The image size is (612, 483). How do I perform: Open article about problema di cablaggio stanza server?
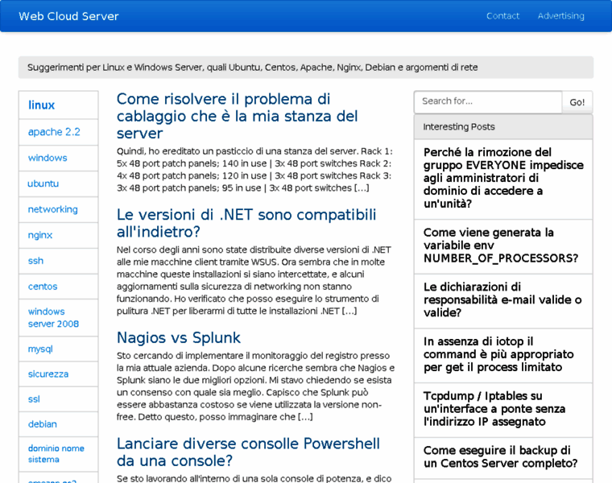coord(238,116)
